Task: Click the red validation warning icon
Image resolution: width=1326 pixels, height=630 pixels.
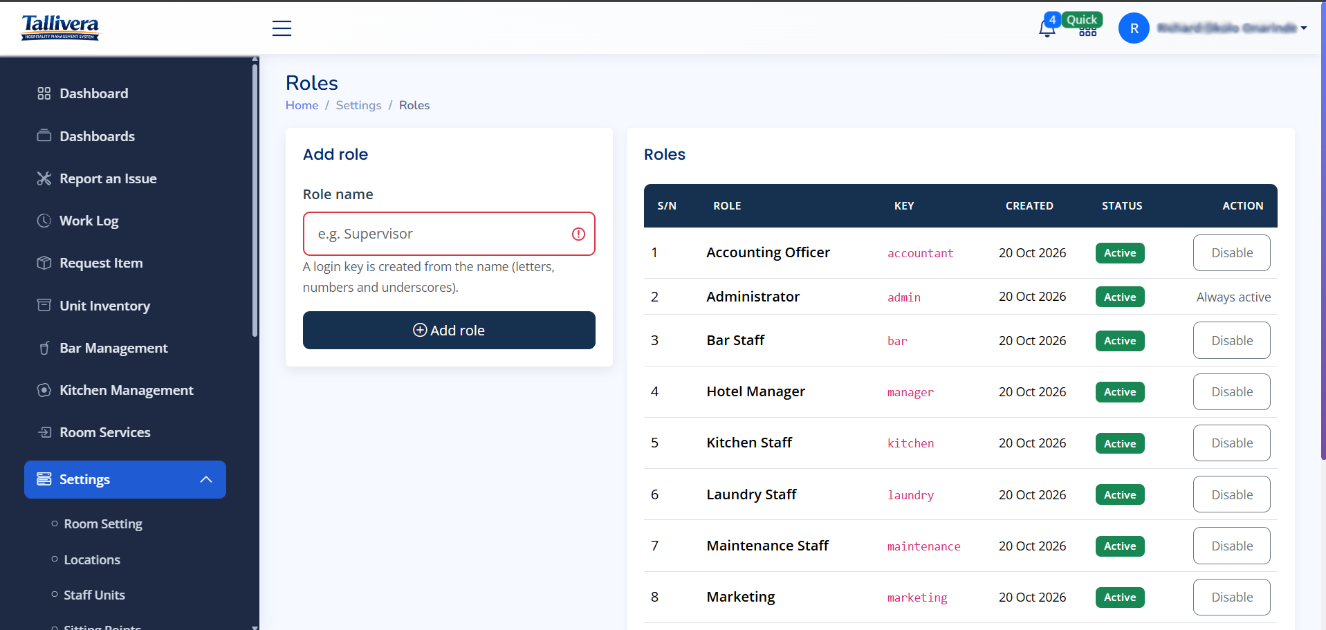Action: point(579,234)
